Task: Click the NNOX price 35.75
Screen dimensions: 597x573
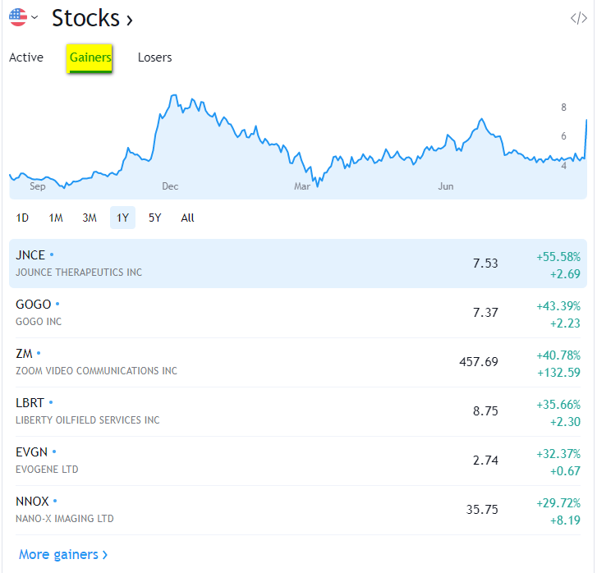Action: click(482, 510)
